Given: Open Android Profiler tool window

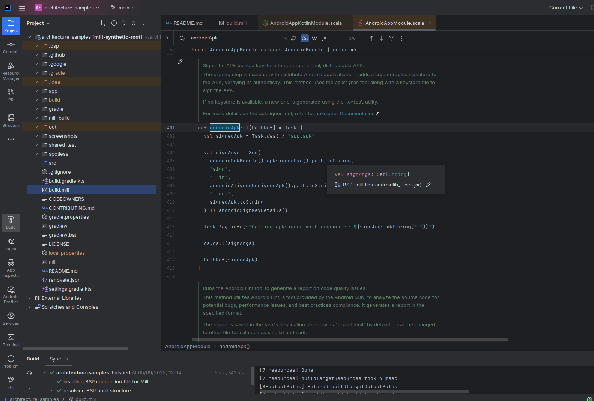Looking at the screenshot, I should tap(11, 295).
